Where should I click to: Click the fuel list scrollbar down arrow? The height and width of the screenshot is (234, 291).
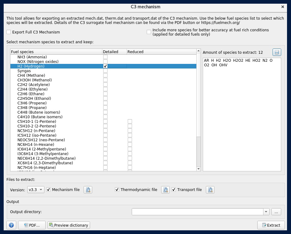pos(198,169)
